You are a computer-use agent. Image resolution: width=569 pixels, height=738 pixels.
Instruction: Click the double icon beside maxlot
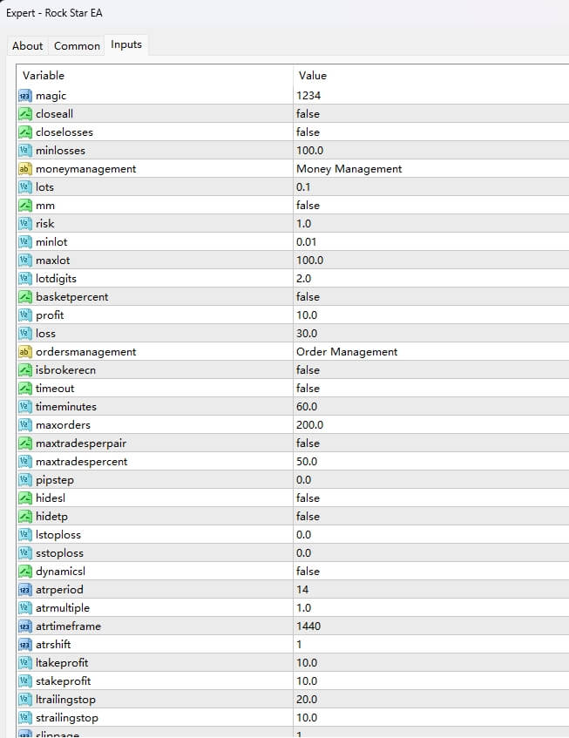coord(25,261)
